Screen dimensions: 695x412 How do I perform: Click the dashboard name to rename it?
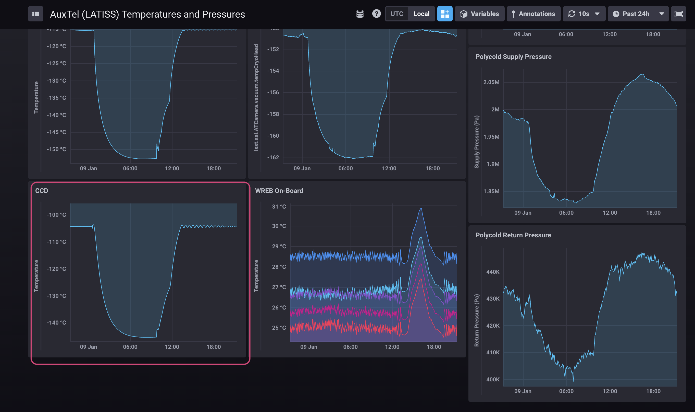tap(147, 14)
